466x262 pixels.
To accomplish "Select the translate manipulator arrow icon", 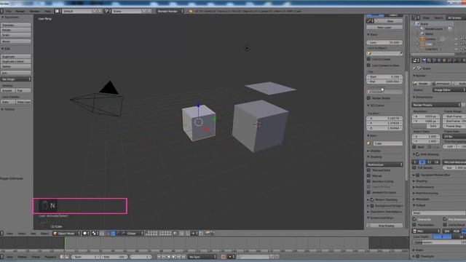I will 114,234.
